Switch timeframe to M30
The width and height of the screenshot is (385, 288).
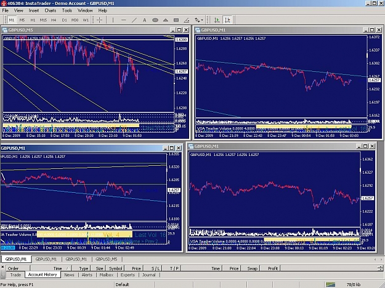coord(75,20)
